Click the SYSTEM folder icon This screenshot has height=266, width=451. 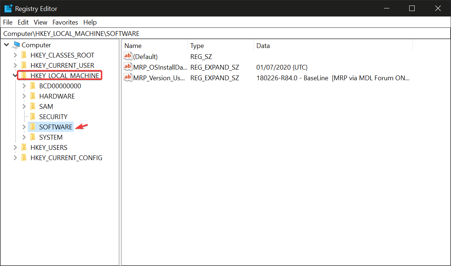click(33, 137)
